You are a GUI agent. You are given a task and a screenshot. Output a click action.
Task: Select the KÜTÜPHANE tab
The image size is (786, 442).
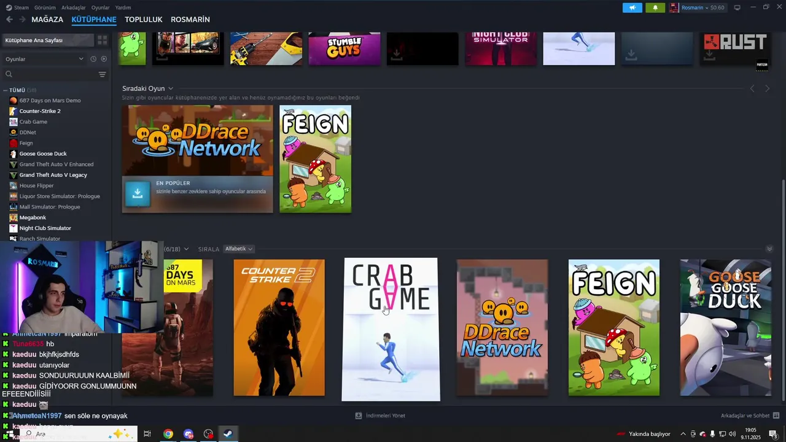pos(94,20)
